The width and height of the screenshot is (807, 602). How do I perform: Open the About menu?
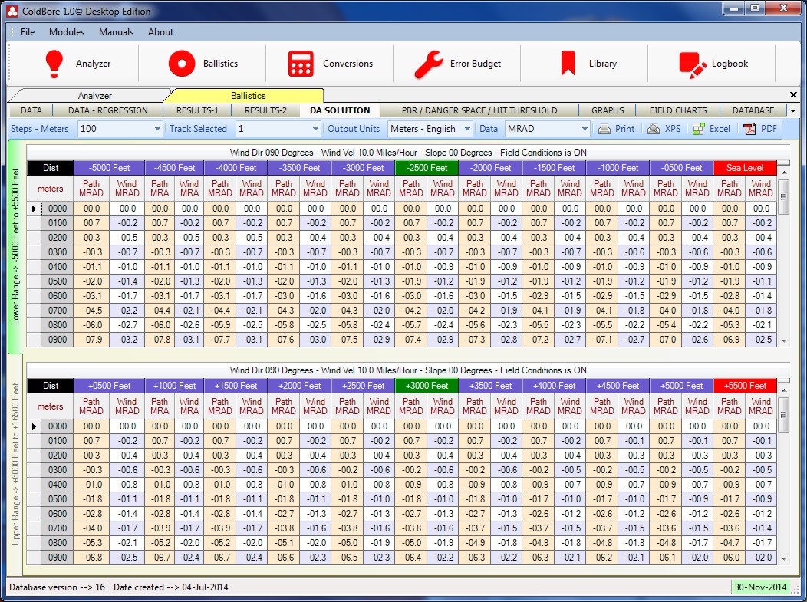[160, 32]
